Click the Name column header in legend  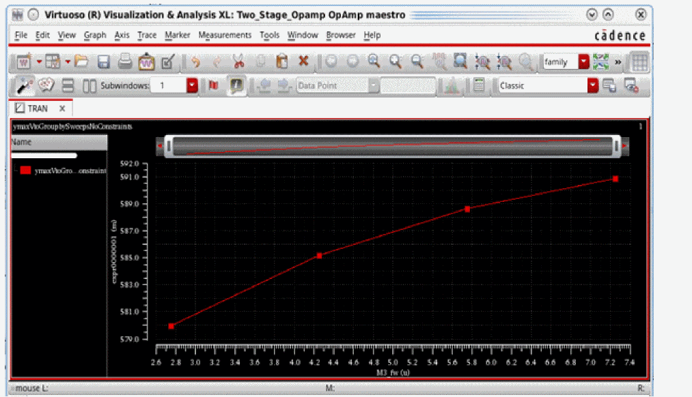point(59,142)
